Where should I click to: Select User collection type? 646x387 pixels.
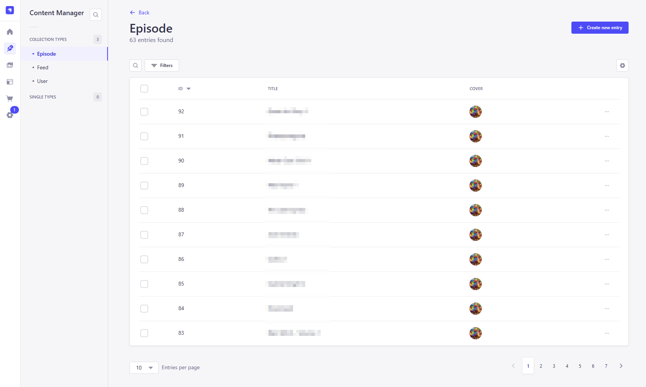click(x=42, y=81)
